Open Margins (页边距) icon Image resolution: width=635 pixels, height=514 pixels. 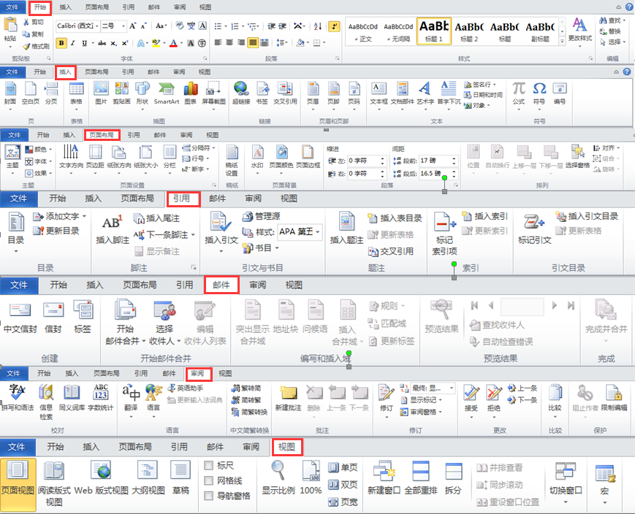click(95, 153)
